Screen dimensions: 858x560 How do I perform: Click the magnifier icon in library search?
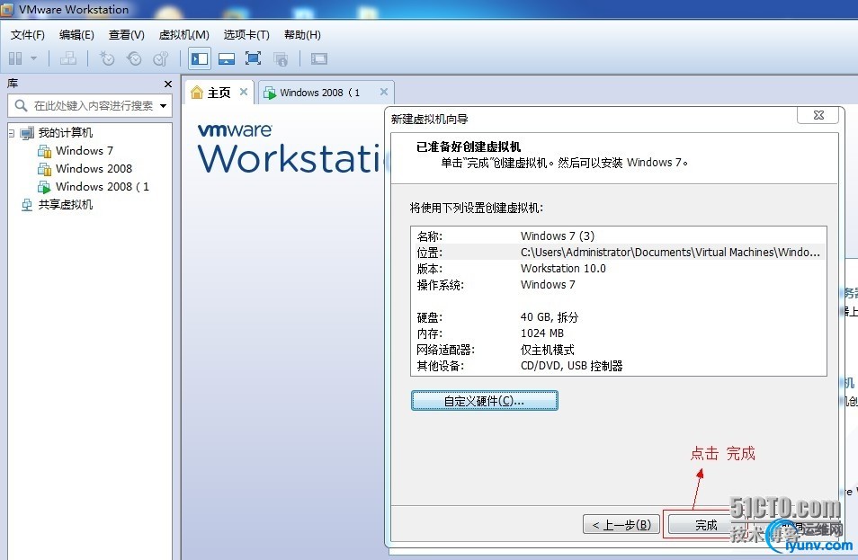pos(21,105)
